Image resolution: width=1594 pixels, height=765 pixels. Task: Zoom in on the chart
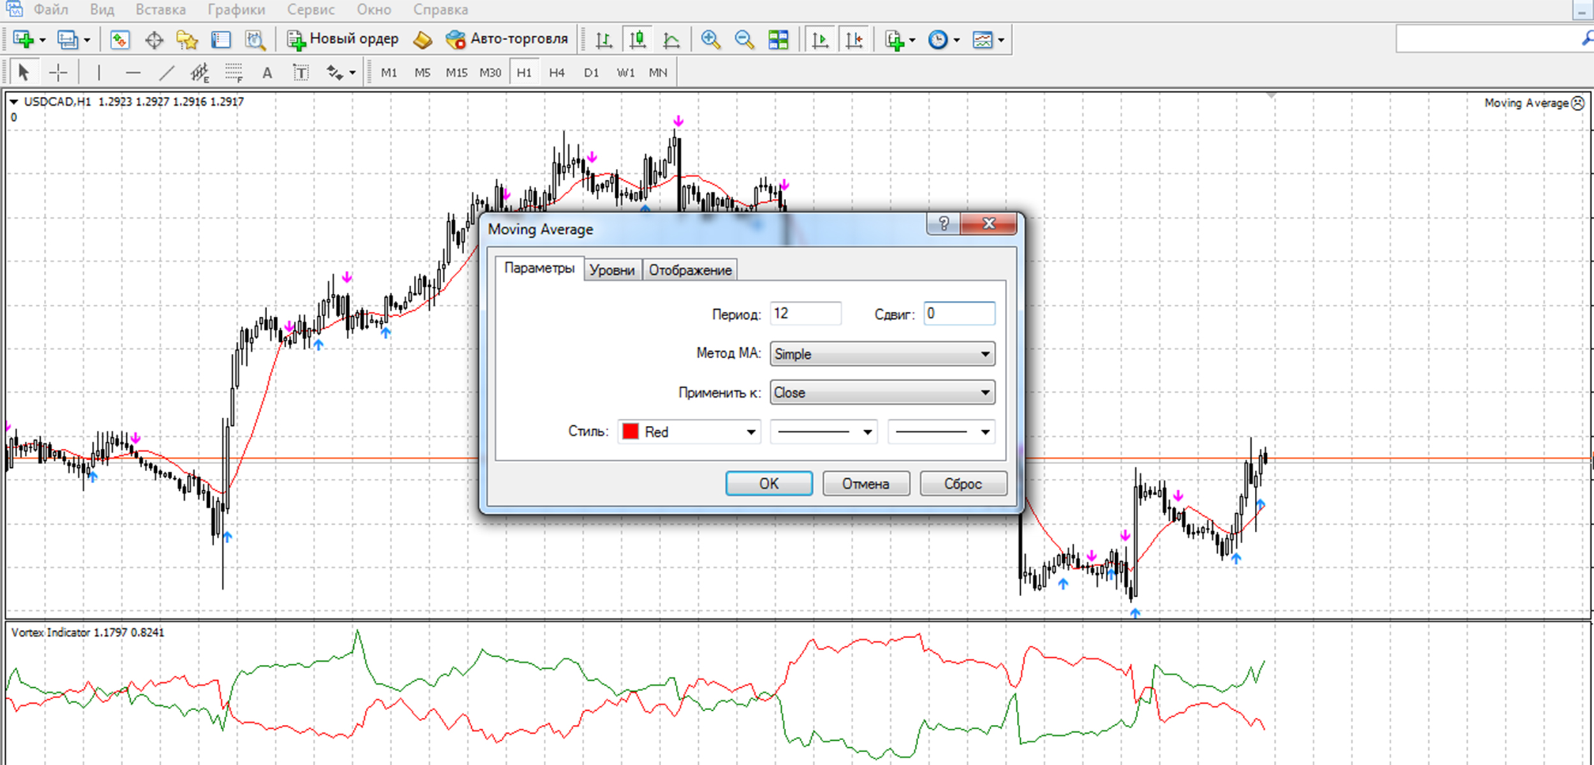tap(710, 40)
